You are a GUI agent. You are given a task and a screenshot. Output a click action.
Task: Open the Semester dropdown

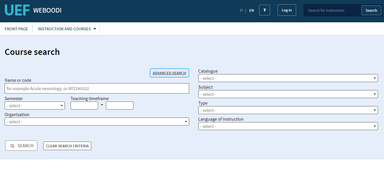pos(35,106)
